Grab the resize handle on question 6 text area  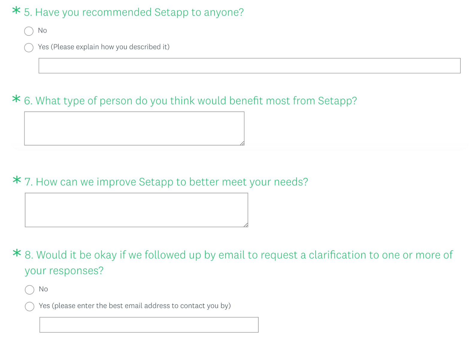point(242,143)
